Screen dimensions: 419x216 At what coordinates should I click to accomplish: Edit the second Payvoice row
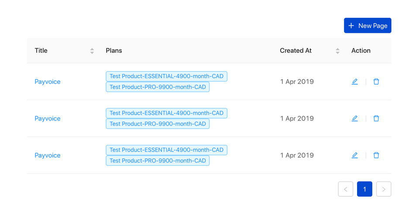coord(354,118)
